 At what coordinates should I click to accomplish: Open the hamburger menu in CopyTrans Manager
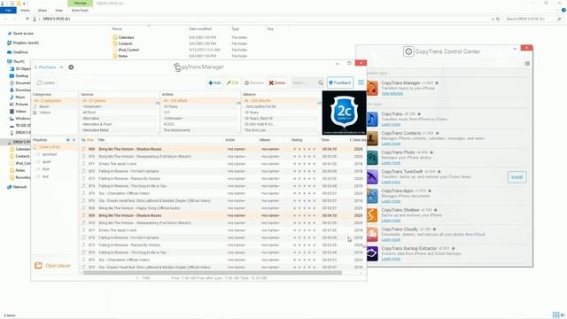click(x=361, y=82)
